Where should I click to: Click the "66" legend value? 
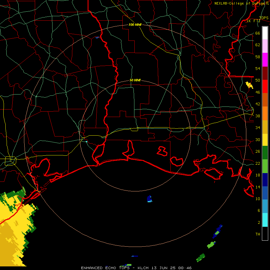coord(258,33)
